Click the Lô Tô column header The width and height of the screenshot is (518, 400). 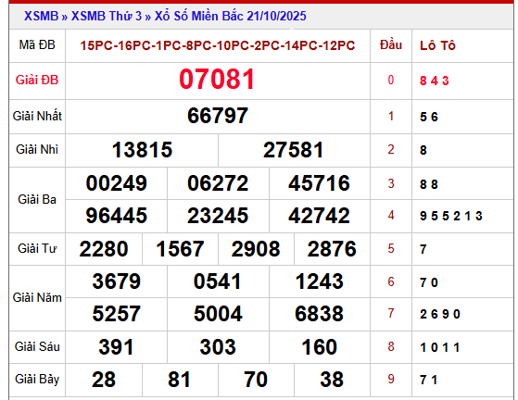(437, 45)
